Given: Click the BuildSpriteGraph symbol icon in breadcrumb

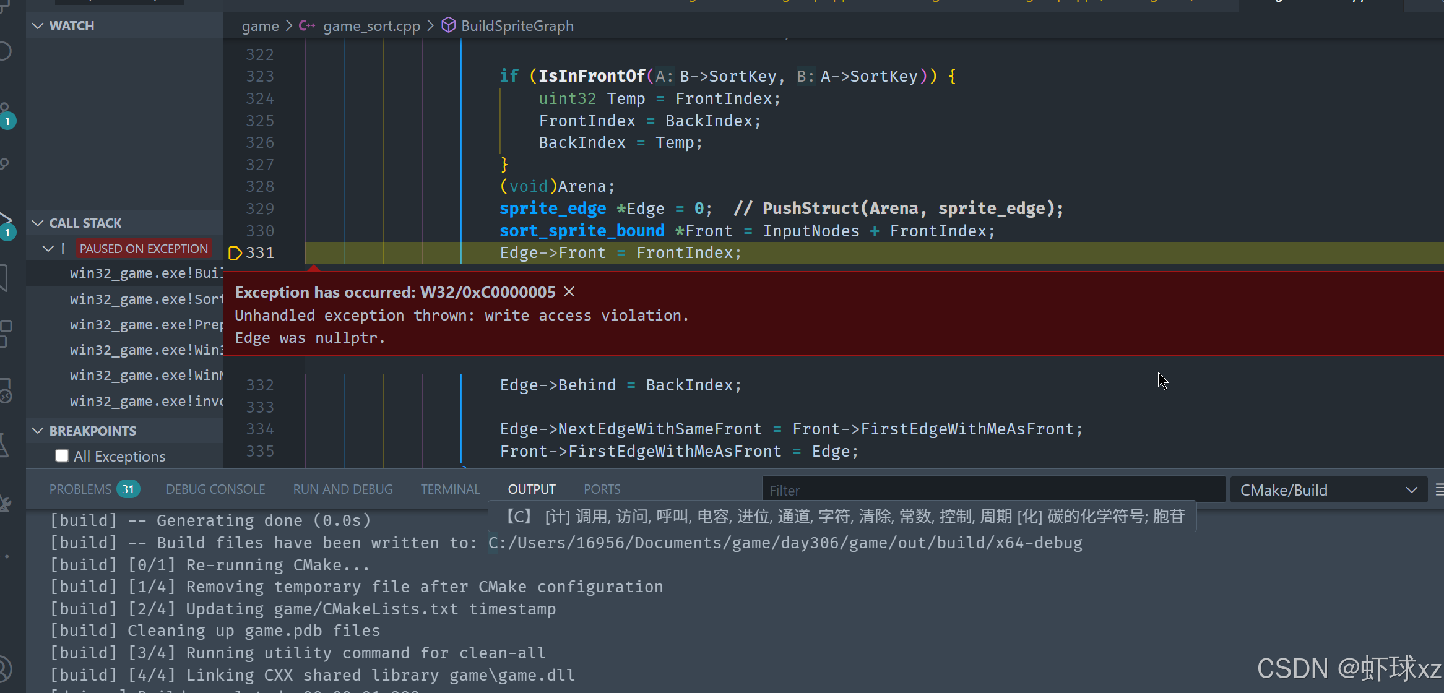Looking at the screenshot, I should [x=448, y=25].
